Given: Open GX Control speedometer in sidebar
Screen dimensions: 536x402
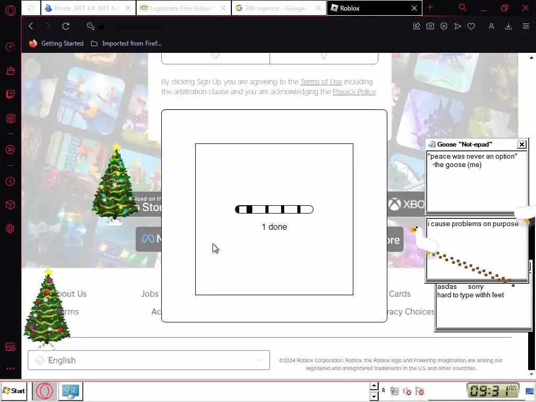Looking at the screenshot, I should [10, 47].
